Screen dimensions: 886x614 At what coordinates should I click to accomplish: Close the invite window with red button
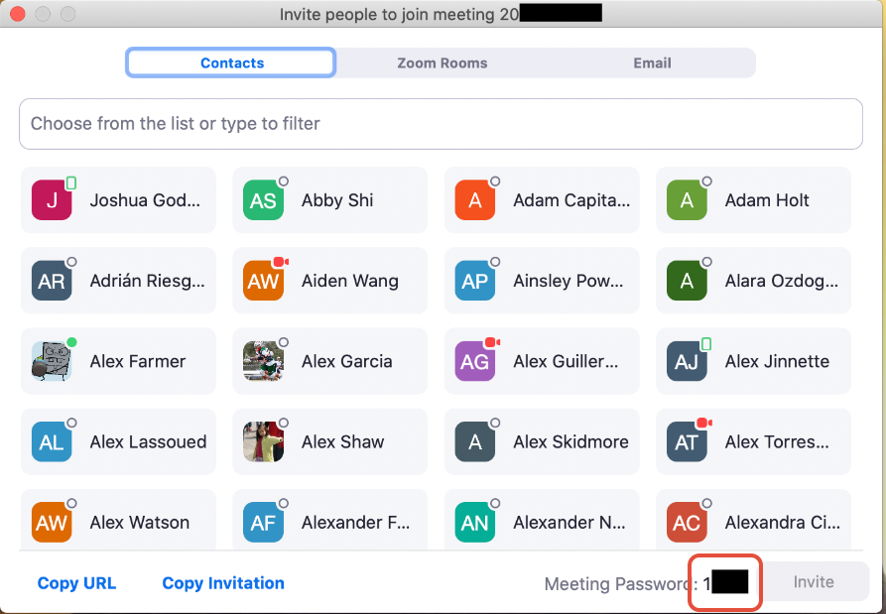[18, 14]
